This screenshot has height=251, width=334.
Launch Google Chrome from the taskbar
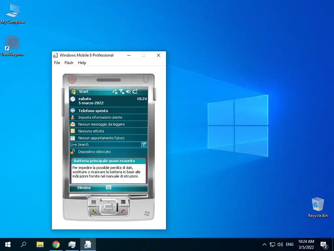56,244
